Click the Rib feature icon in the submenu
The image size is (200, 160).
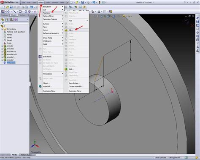[x=66, y=30]
